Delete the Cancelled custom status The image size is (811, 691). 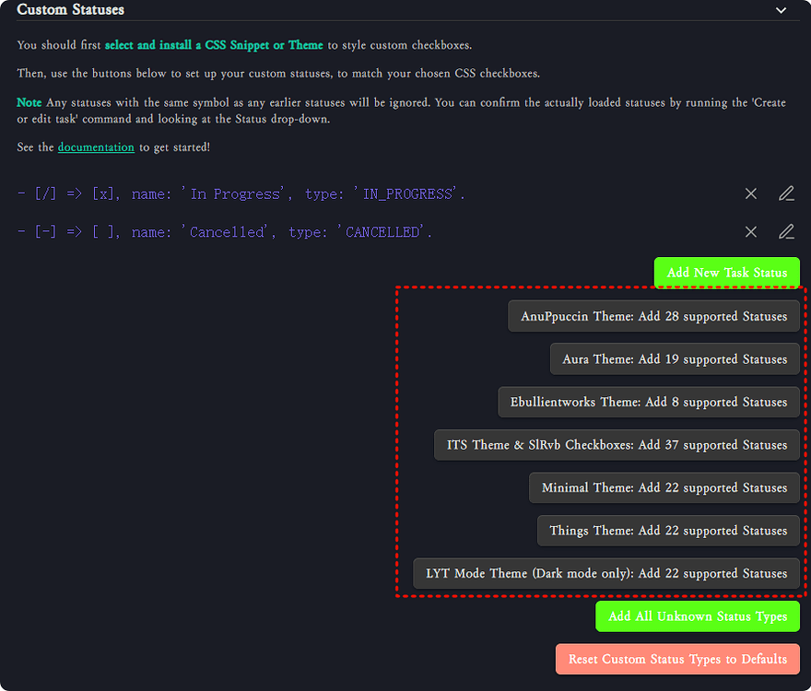(x=750, y=232)
